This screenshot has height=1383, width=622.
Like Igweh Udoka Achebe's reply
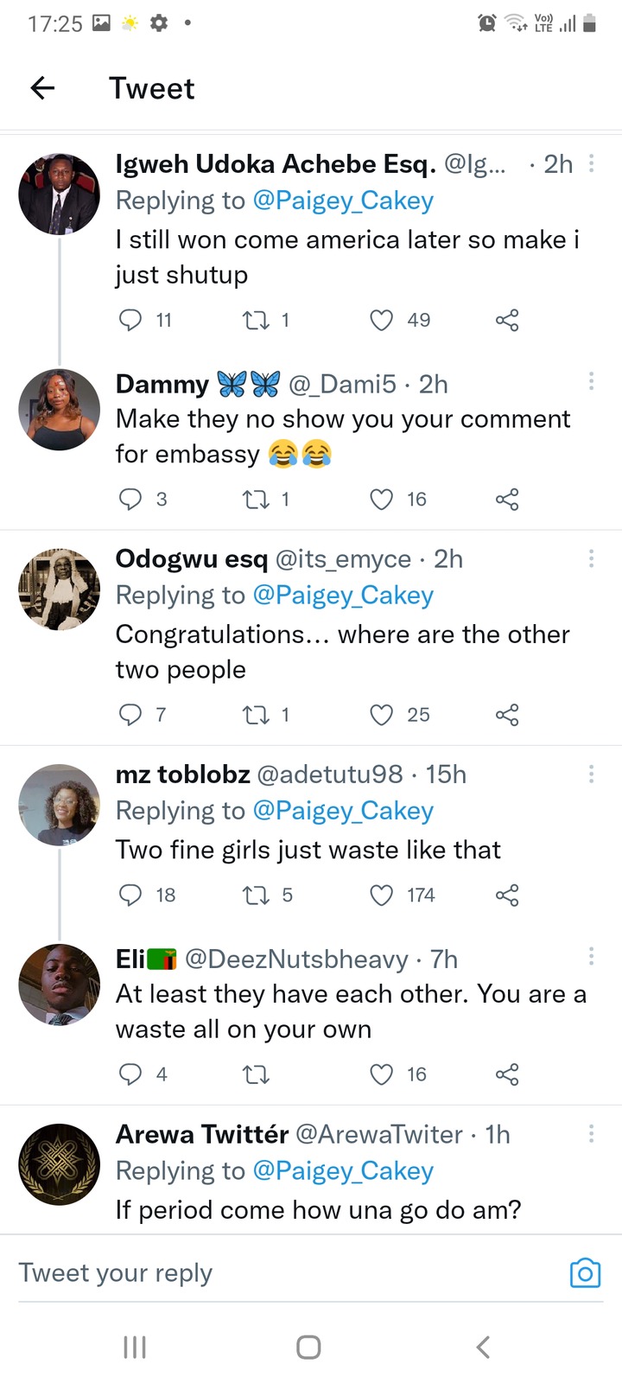(x=382, y=321)
